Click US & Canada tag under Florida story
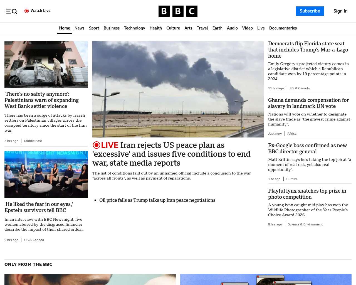This screenshot has height=285, width=356. pyautogui.click(x=300, y=88)
